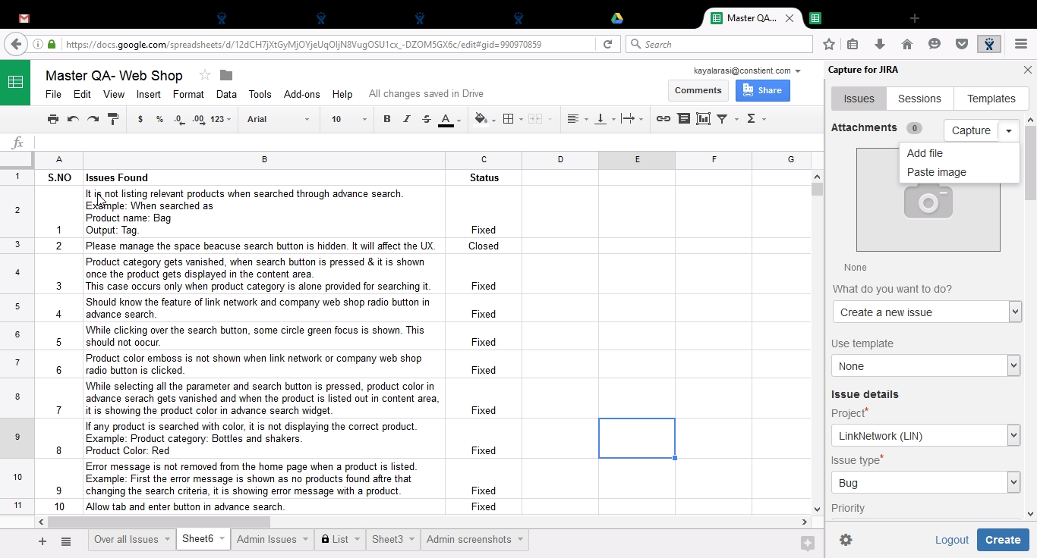Increase decimal places in the toolbar
Image resolution: width=1037 pixels, height=558 pixels.
coord(198,119)
